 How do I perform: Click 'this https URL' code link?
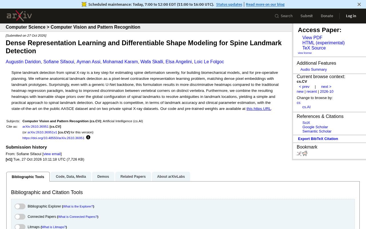(258, 109)
